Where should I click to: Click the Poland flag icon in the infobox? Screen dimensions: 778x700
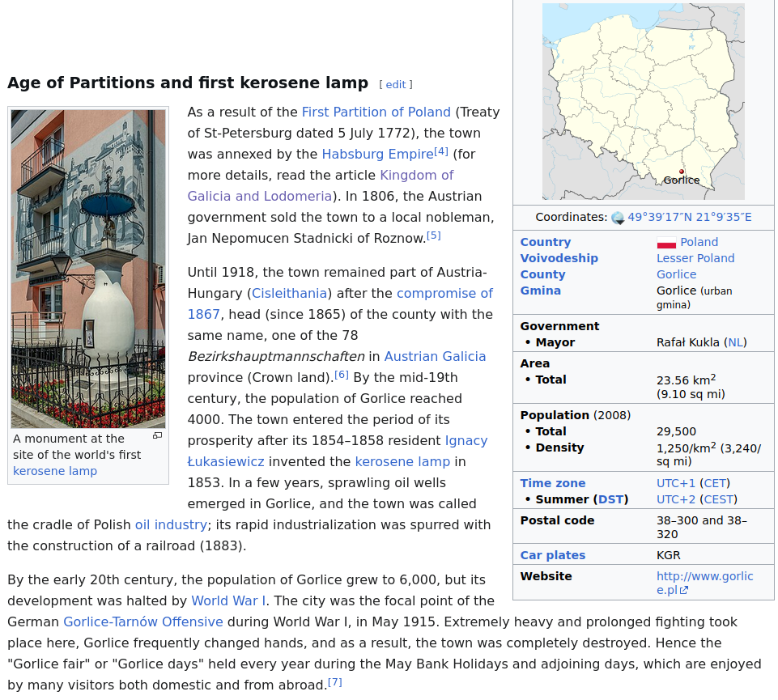[x=666, y=243]
